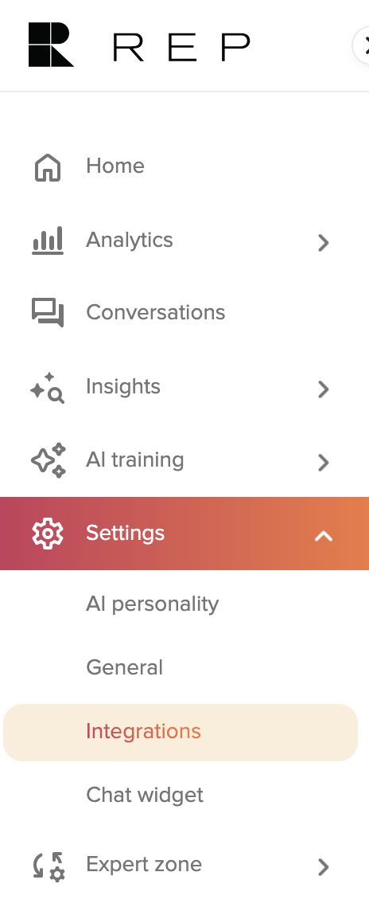Click the sidebar collapse button near the logo
Screen dimensions: 369x911
tap(361, 45)
